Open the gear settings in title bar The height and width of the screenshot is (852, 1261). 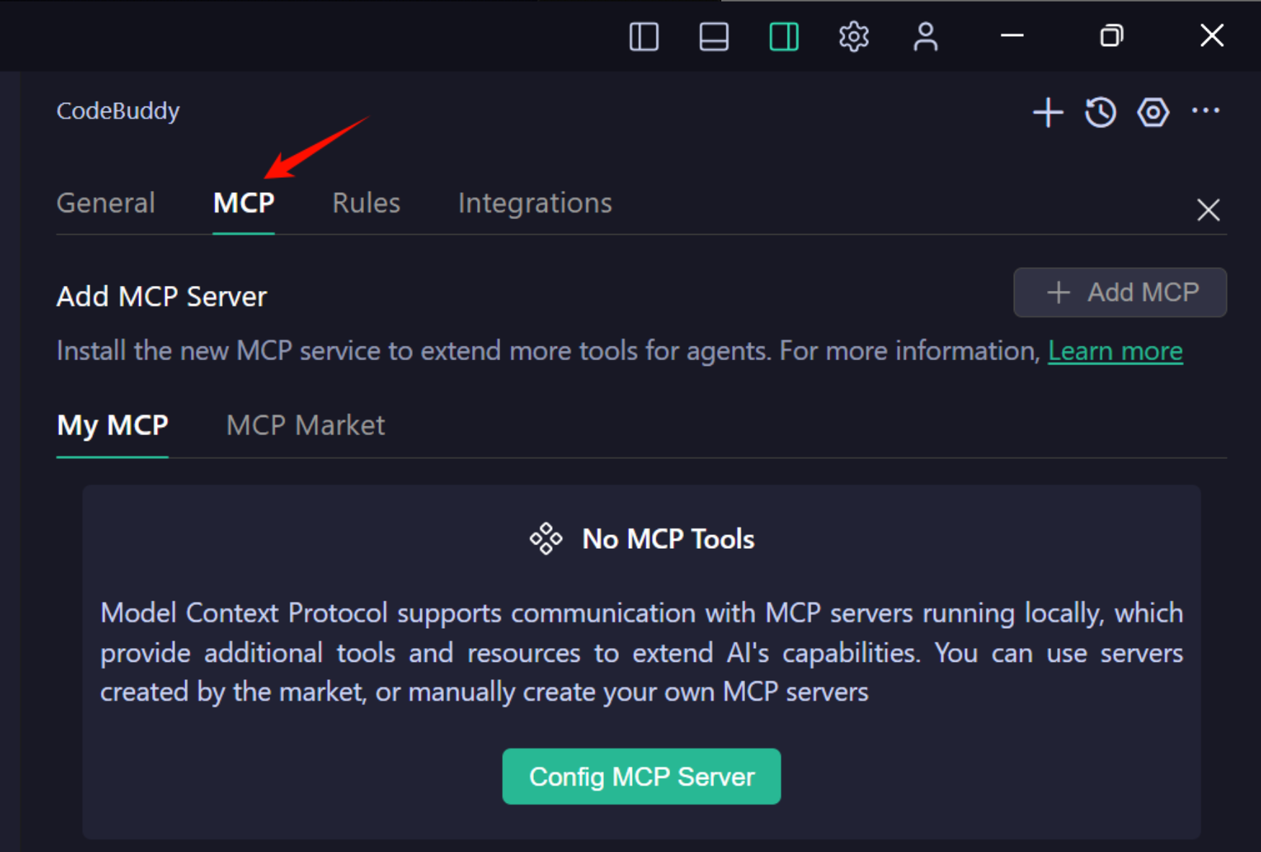(854, 36)
